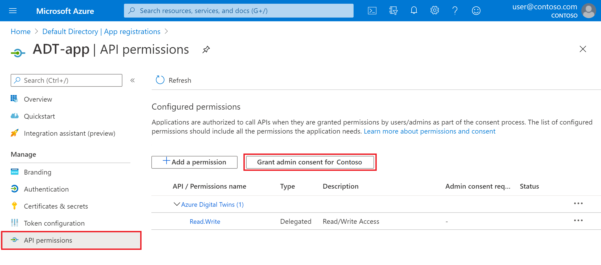This screenshot has height=265, width=601.
Task: Open portal settings gear
Action: coord(434,11)
